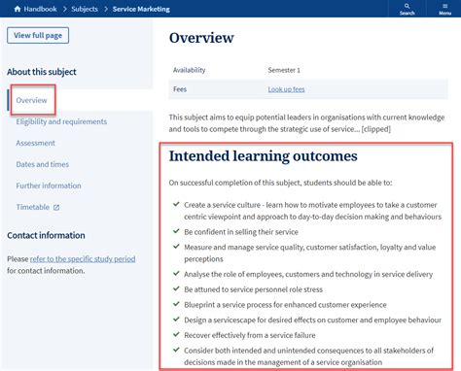461x371 pixels.
Task: Follow the Look up fees link
Action: click(x=286, y=89)
